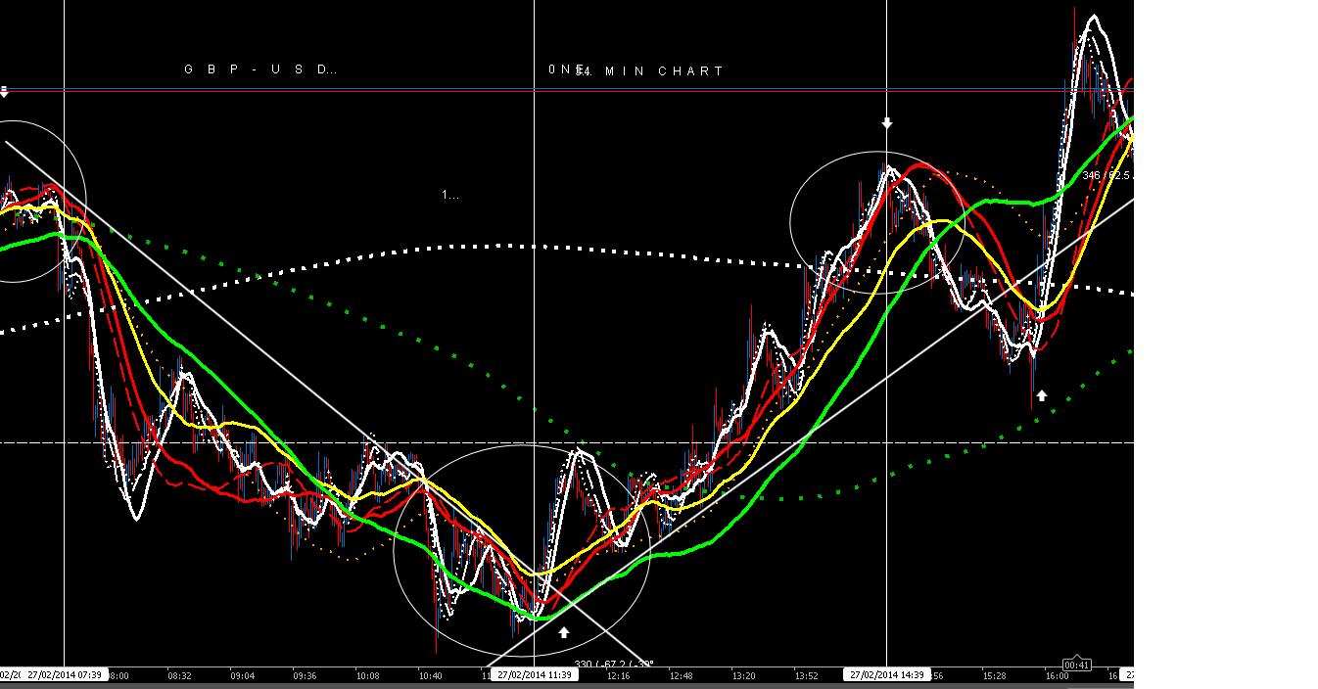Click the 08:32 time axis label
Viewport: 1318px width, 689px height.
tap(179, 676)
